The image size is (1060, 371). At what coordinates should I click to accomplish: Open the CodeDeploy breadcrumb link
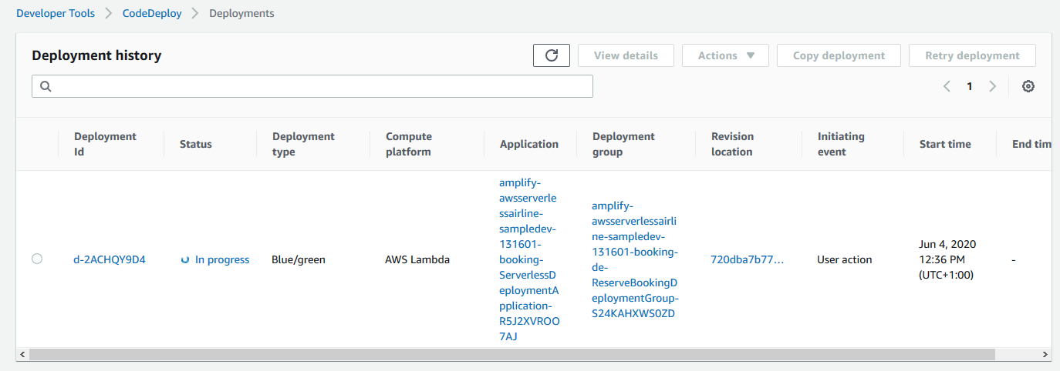[152, 13]
